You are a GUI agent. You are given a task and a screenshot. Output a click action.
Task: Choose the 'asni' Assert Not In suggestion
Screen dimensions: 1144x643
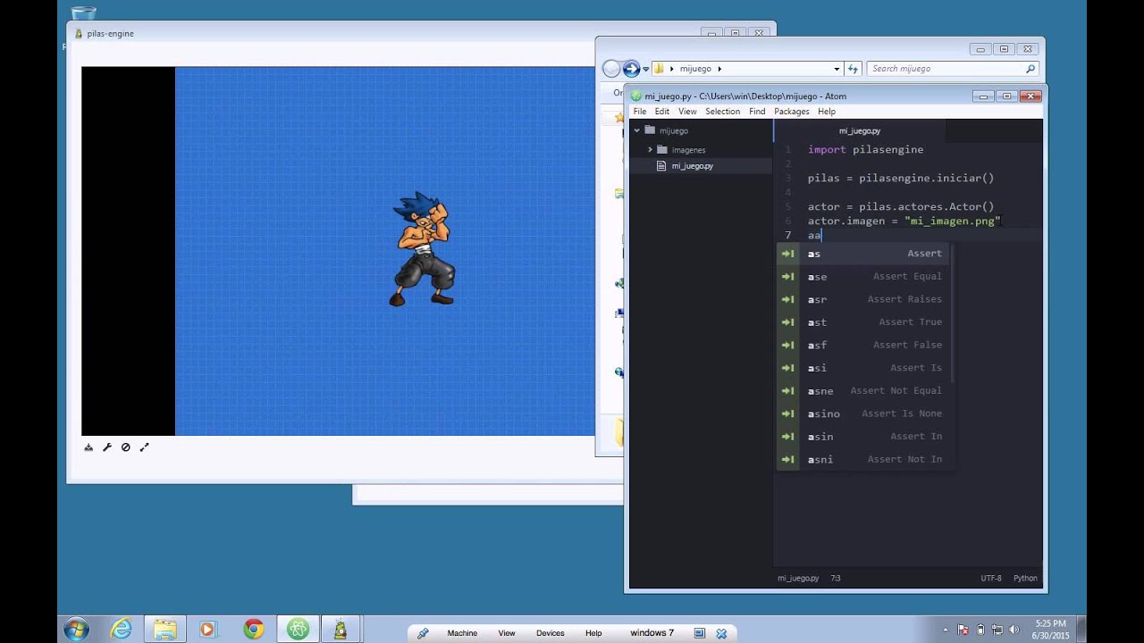pyautogui.click(x=864, y=459)
